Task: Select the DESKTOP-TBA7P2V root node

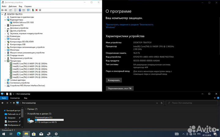Action: [x=15, y=14]
